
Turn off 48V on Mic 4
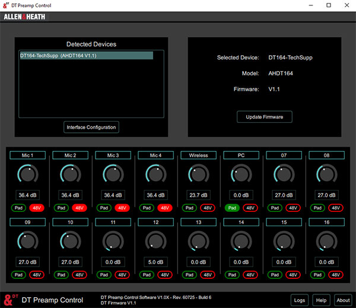[165, 208]
